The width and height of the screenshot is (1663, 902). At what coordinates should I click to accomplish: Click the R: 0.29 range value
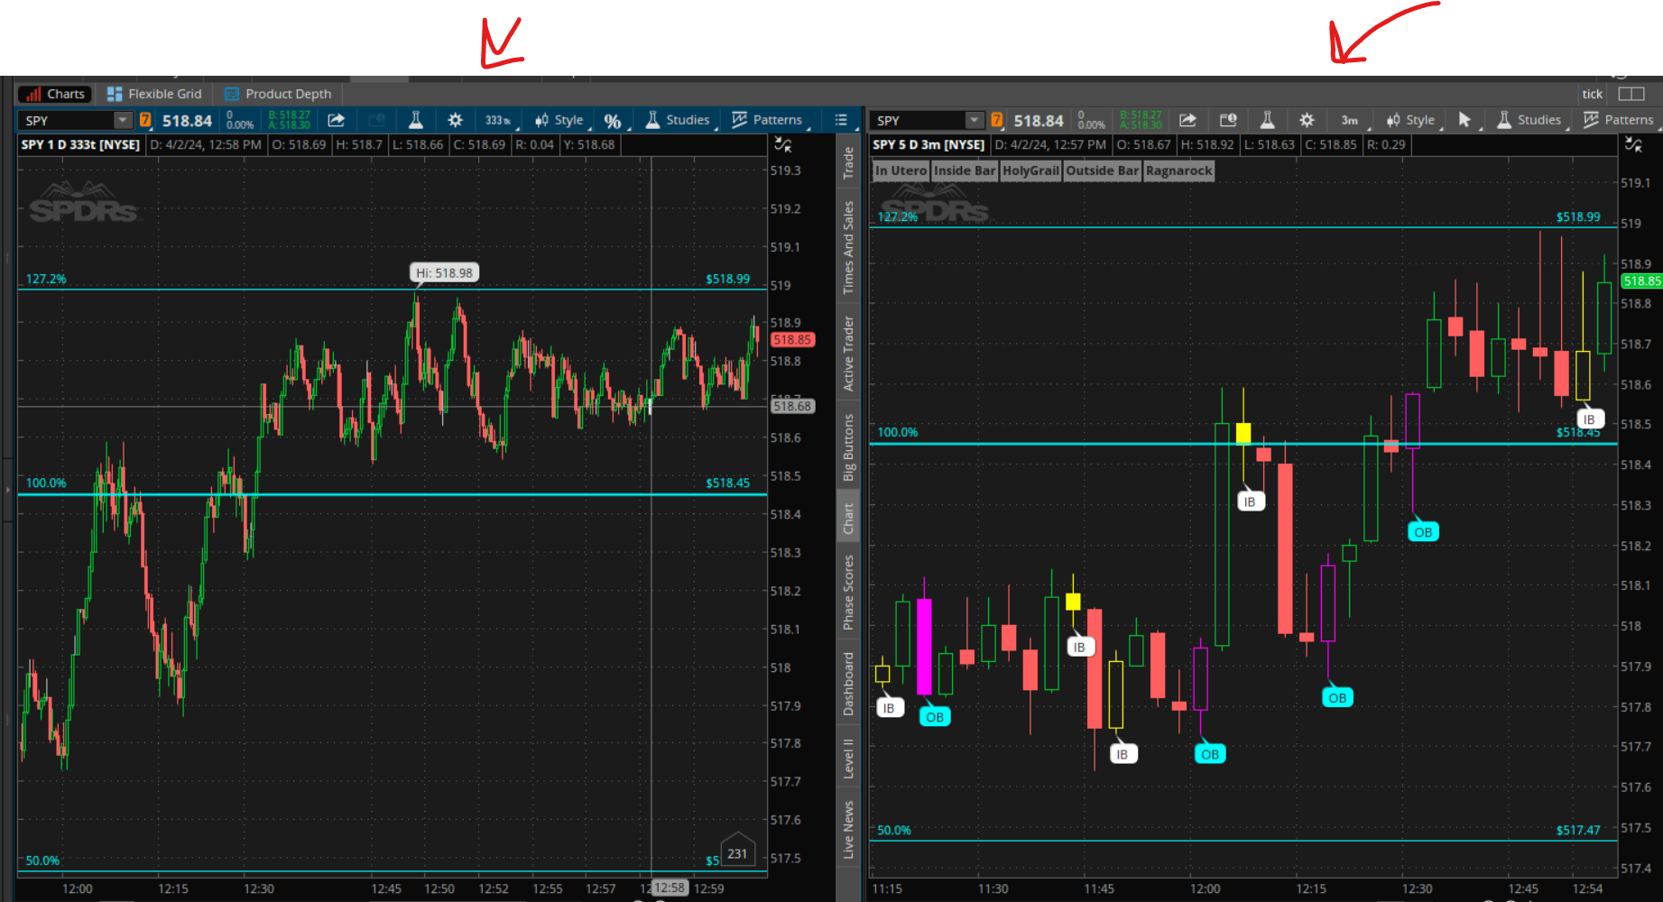click(x=1387, y=144)
